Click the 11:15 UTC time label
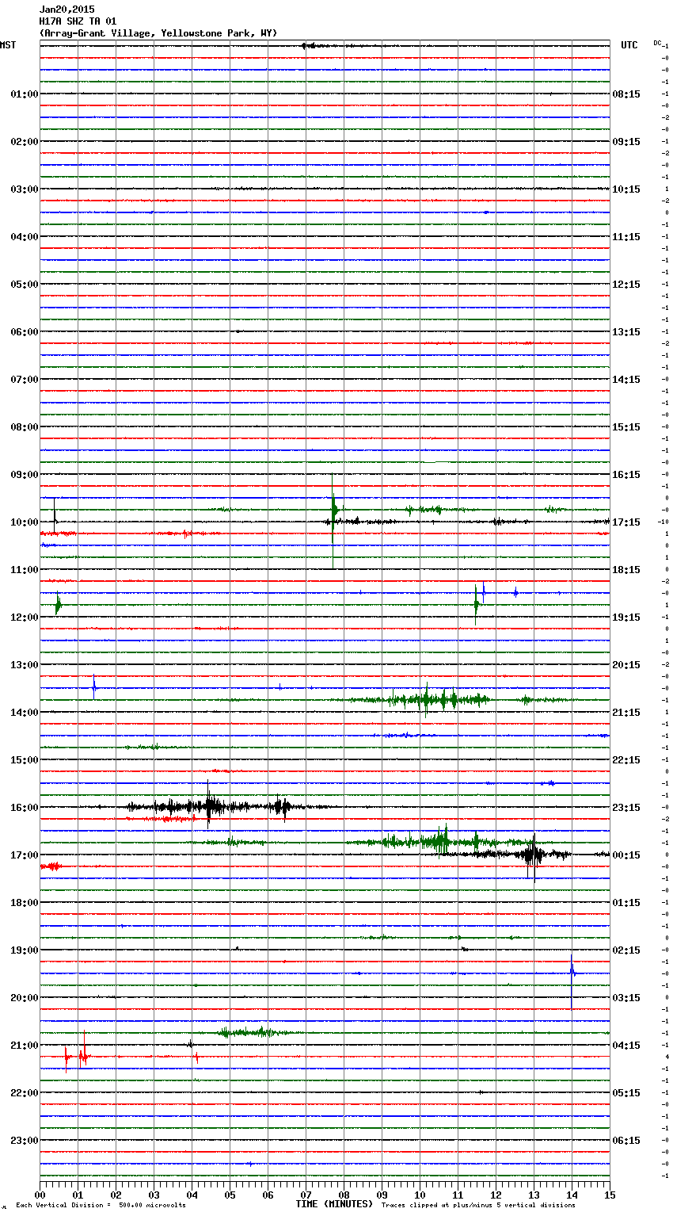Viewport: 673px width, 1216px height. (x=626, y=237)
